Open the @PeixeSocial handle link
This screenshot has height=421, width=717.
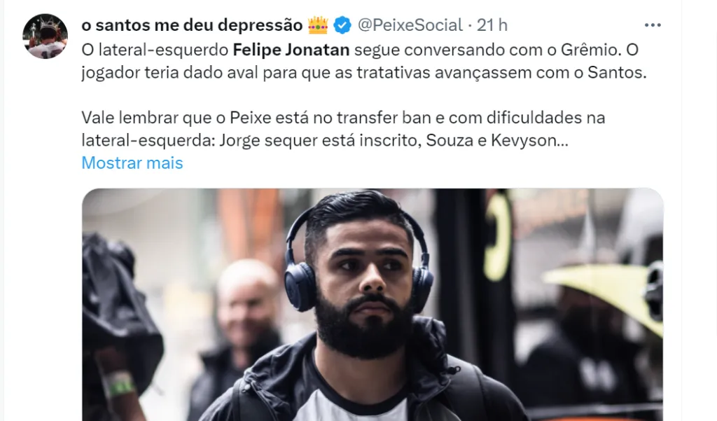(x=410, y=25)
